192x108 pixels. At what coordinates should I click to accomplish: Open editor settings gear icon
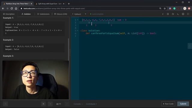183,14
